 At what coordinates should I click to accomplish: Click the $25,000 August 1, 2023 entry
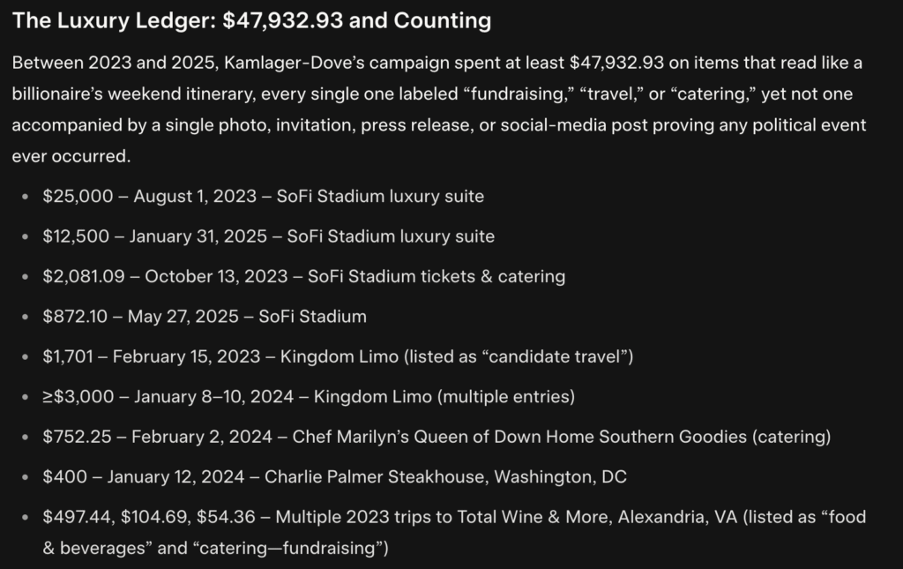pyautogui.click(x=263, y=196)
